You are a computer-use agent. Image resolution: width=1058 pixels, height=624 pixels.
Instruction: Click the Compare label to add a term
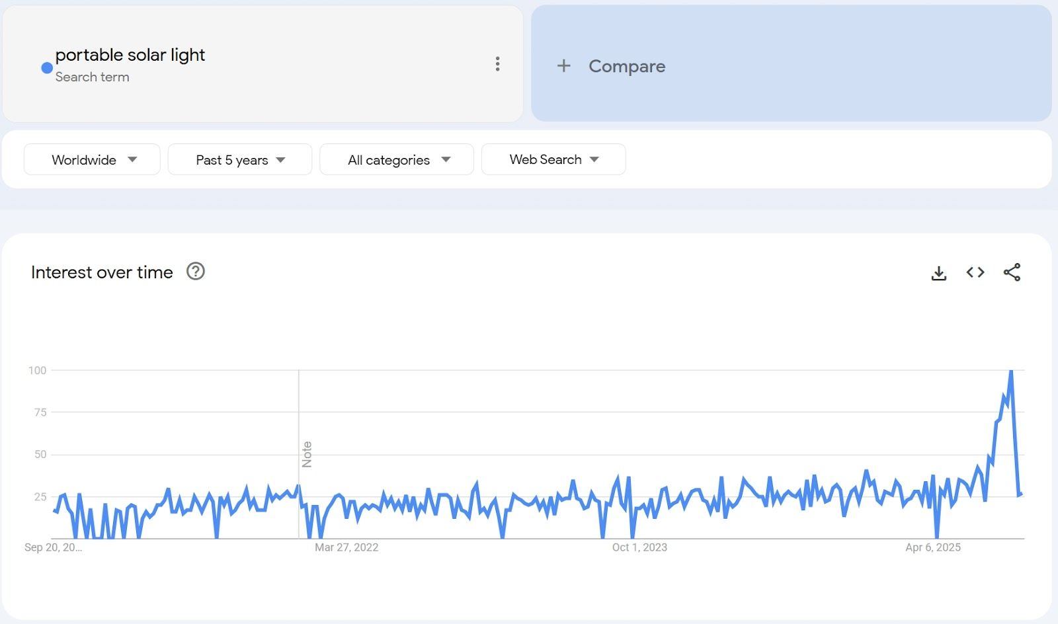627,66
